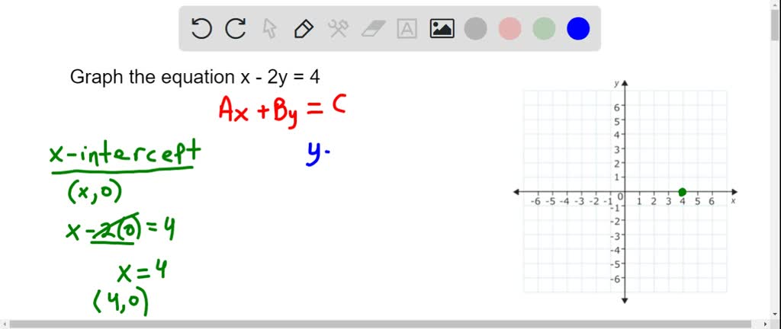The width and height of the screenshot is (781, 329).
Task: Select the pen drawing tool
Action: (x=304, y=29)
